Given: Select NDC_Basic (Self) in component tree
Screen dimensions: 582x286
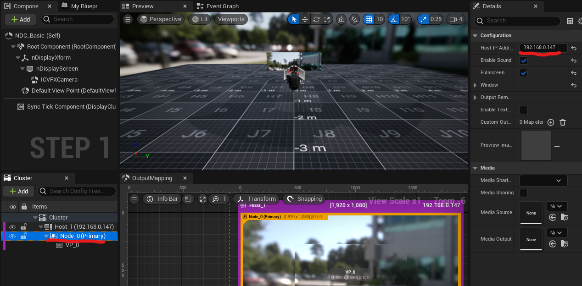Looking at the screenshot, I should [x=38, y=36].
